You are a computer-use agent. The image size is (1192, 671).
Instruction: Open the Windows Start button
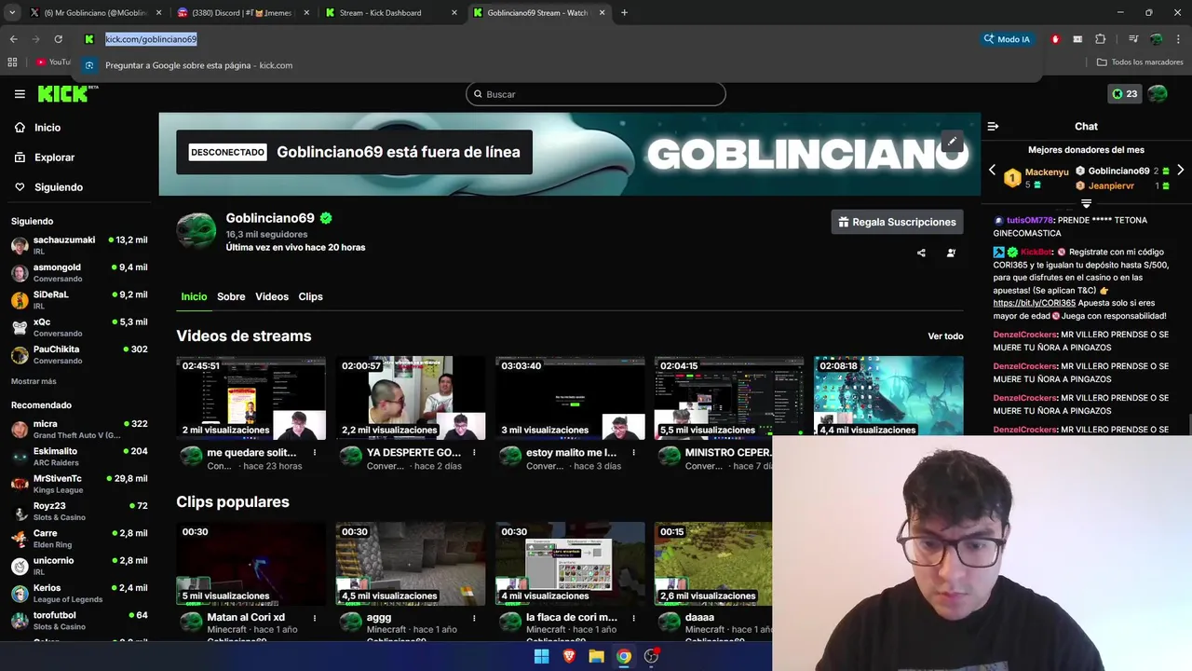point(541,656)
